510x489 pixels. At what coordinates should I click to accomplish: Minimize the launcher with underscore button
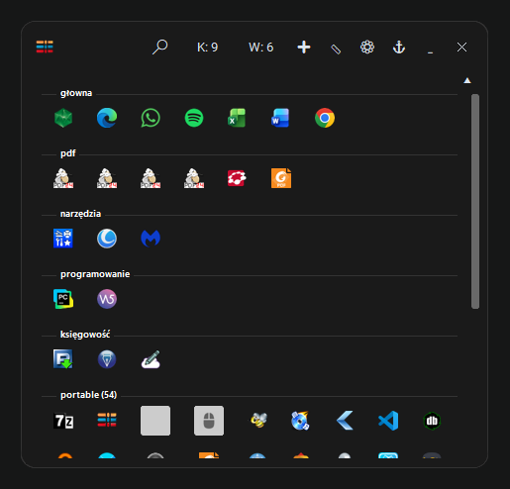[x=430, y=52]
